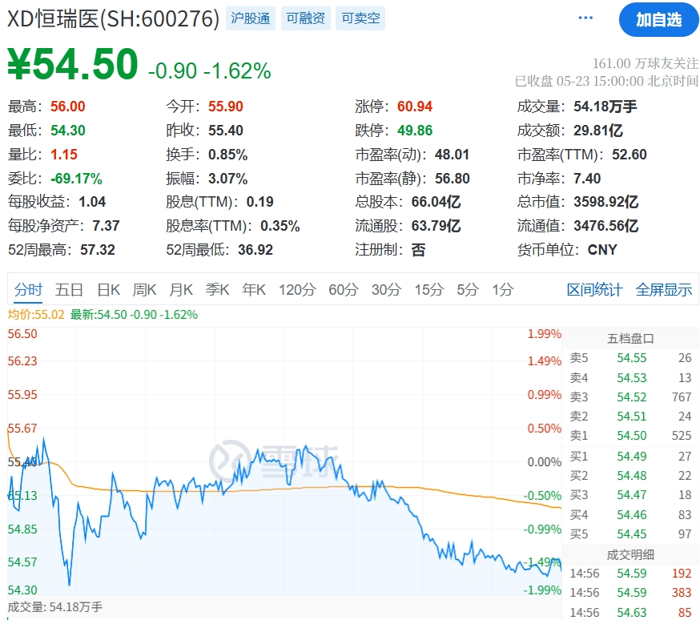Open 区间统计 range statistics
Viewport: 700px width, 620px height.
coord(594,290)
